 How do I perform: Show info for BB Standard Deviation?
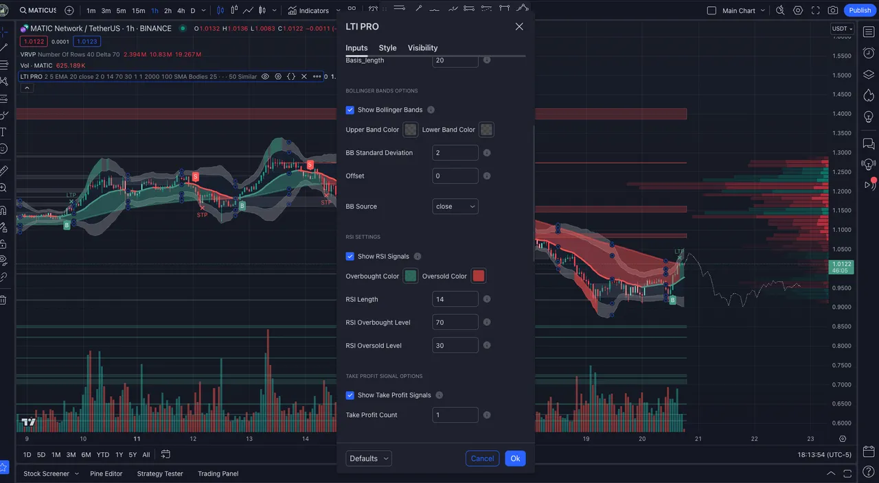click(487, 153)
